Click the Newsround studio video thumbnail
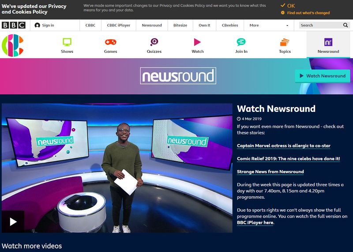The height and width of the screenshot is (252, 353). [x=117, y=168]
